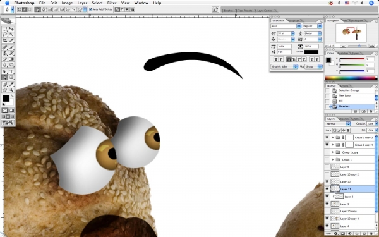Open the layer blend mode Normal dropdown
The width and height of the screenshot is (379, 237).
tap(338, 124)
